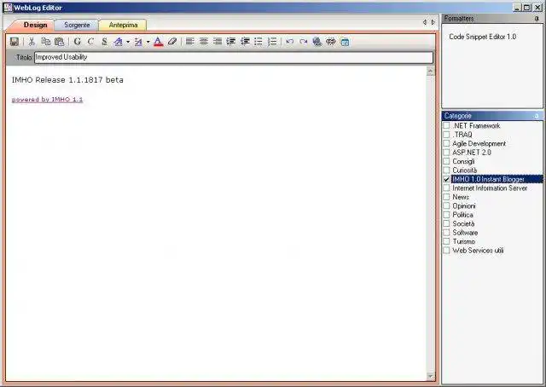The image size is (546, 387).
Task: Uncheck IMHO 1.0 Instant Blogger category
Action: [x=446, y=179]
